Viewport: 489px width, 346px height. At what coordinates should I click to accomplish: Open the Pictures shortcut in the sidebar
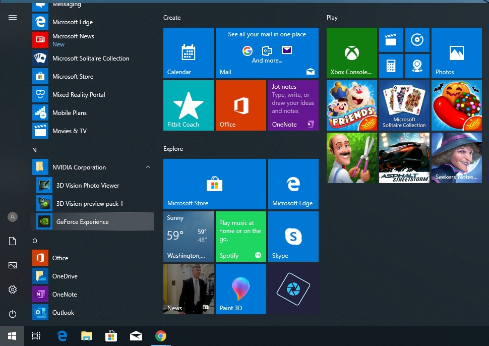click(13, 265)
